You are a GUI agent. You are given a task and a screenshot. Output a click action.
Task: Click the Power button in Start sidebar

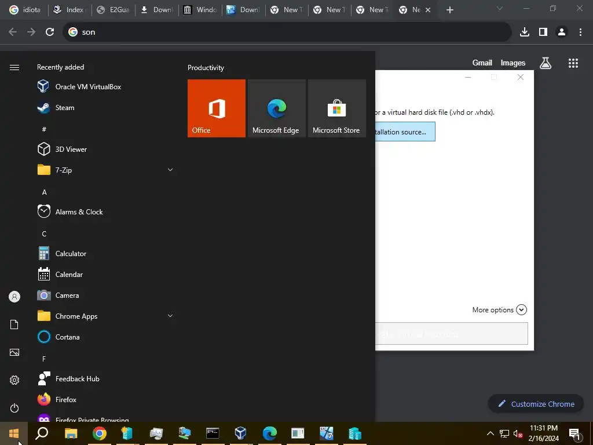pos(14,408)
